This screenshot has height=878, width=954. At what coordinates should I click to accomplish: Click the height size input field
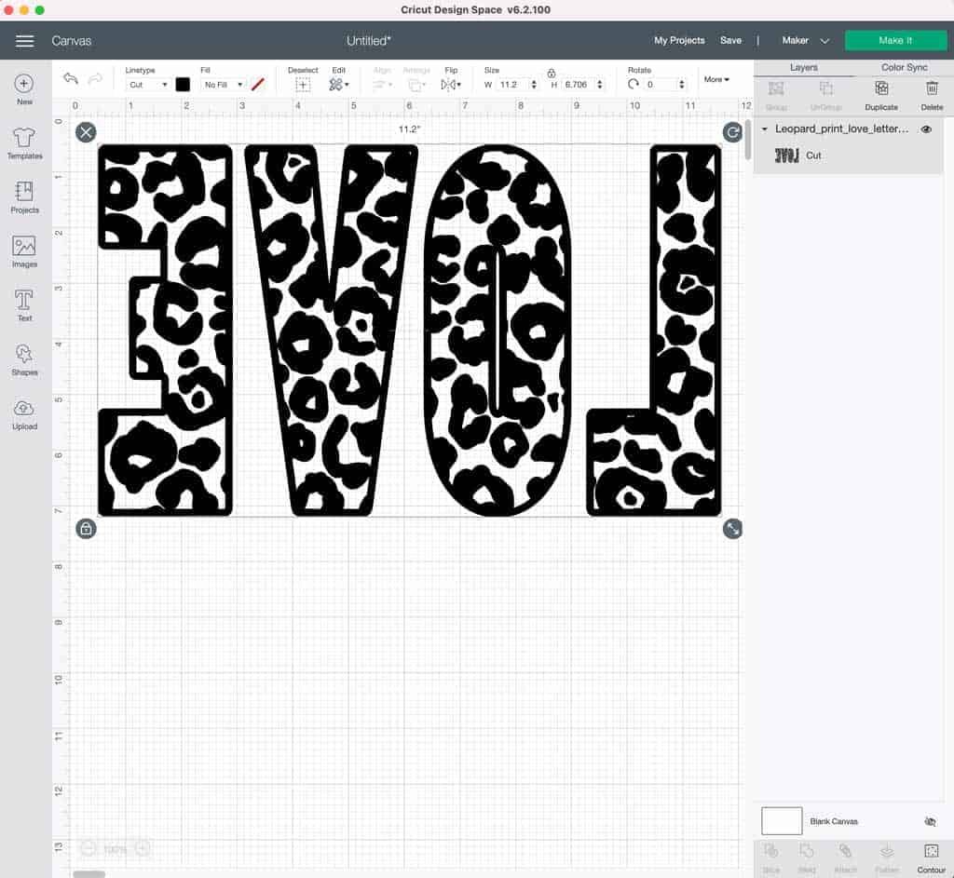pos(578,85)
